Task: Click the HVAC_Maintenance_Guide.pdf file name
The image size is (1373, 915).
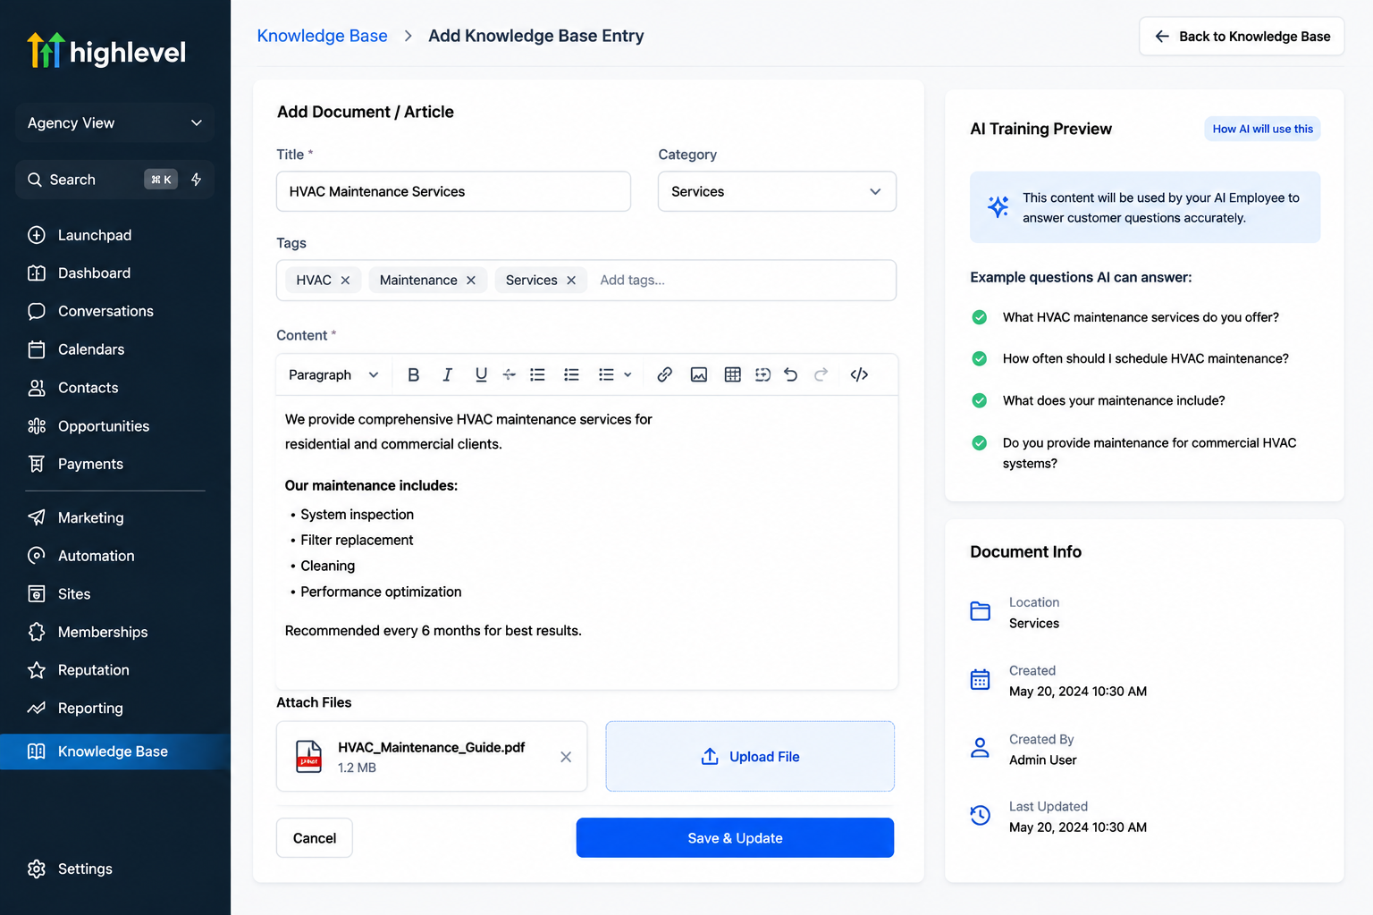Action: point(431,748)
